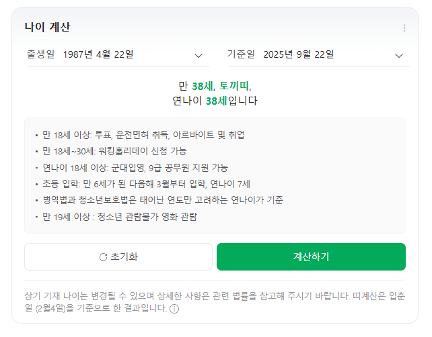This screenshot has width=432, height=337.
Task: Click the info icon after the disclaimer
Action: click(174, 309)
